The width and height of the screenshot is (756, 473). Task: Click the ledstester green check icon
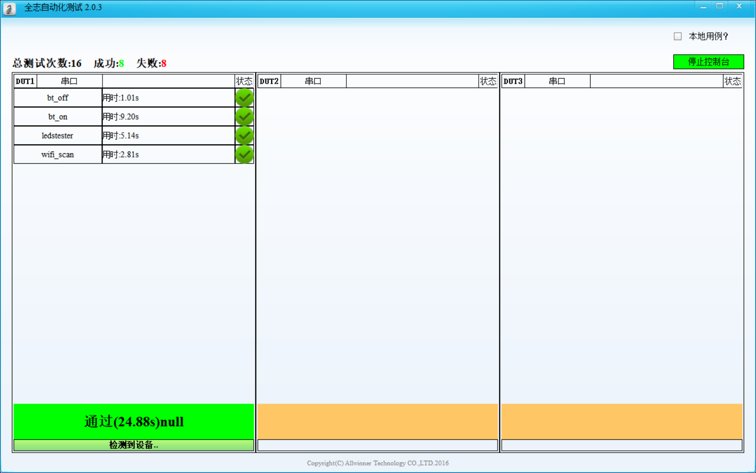tap(244, 136)
